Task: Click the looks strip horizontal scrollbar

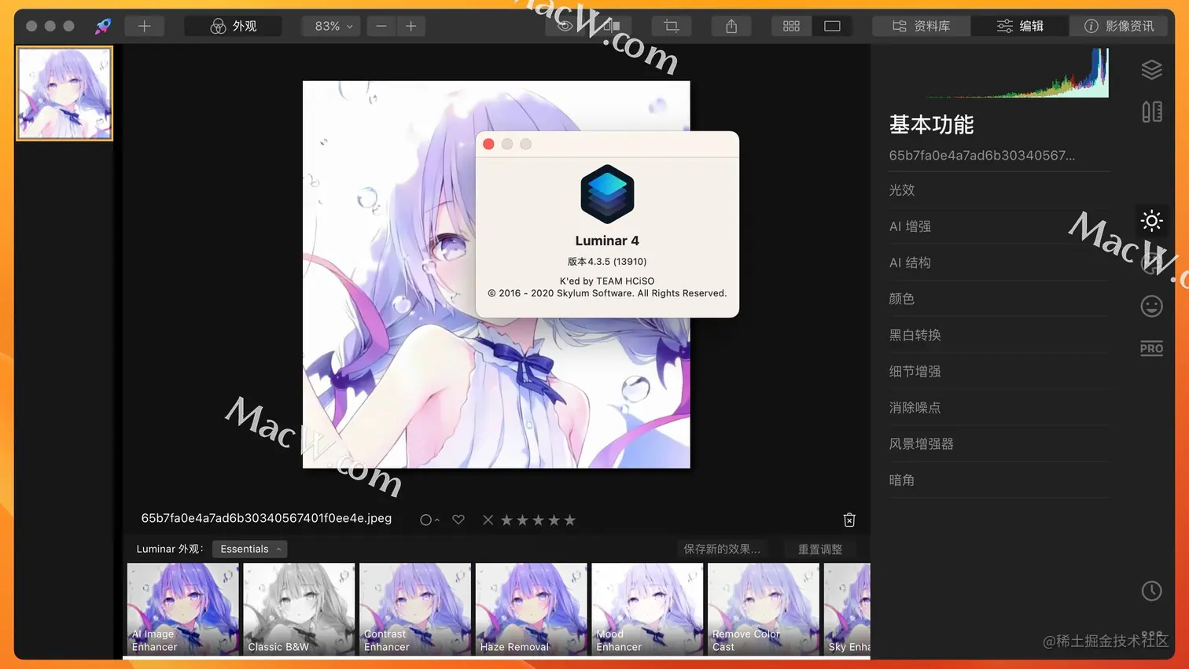Action: coord(497,657)
